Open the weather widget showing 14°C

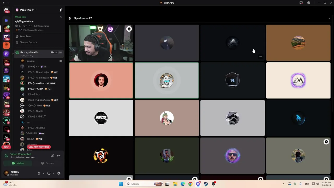pyautogui.click(x=10, y=184)
